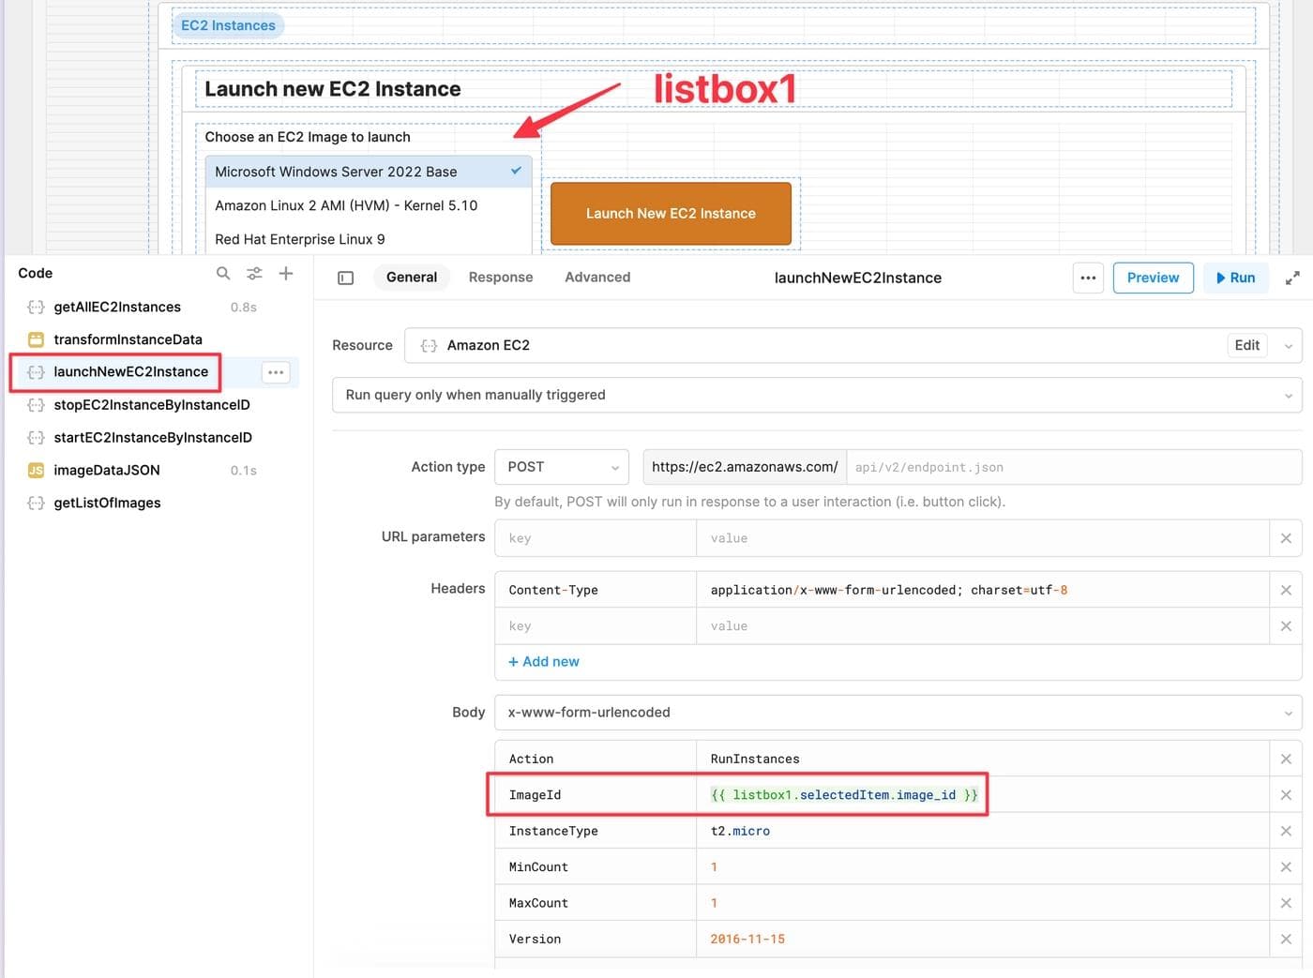
Task: Open the ellipsis menu on launchNewEC2Instance
Action: (x=275, y=371)
